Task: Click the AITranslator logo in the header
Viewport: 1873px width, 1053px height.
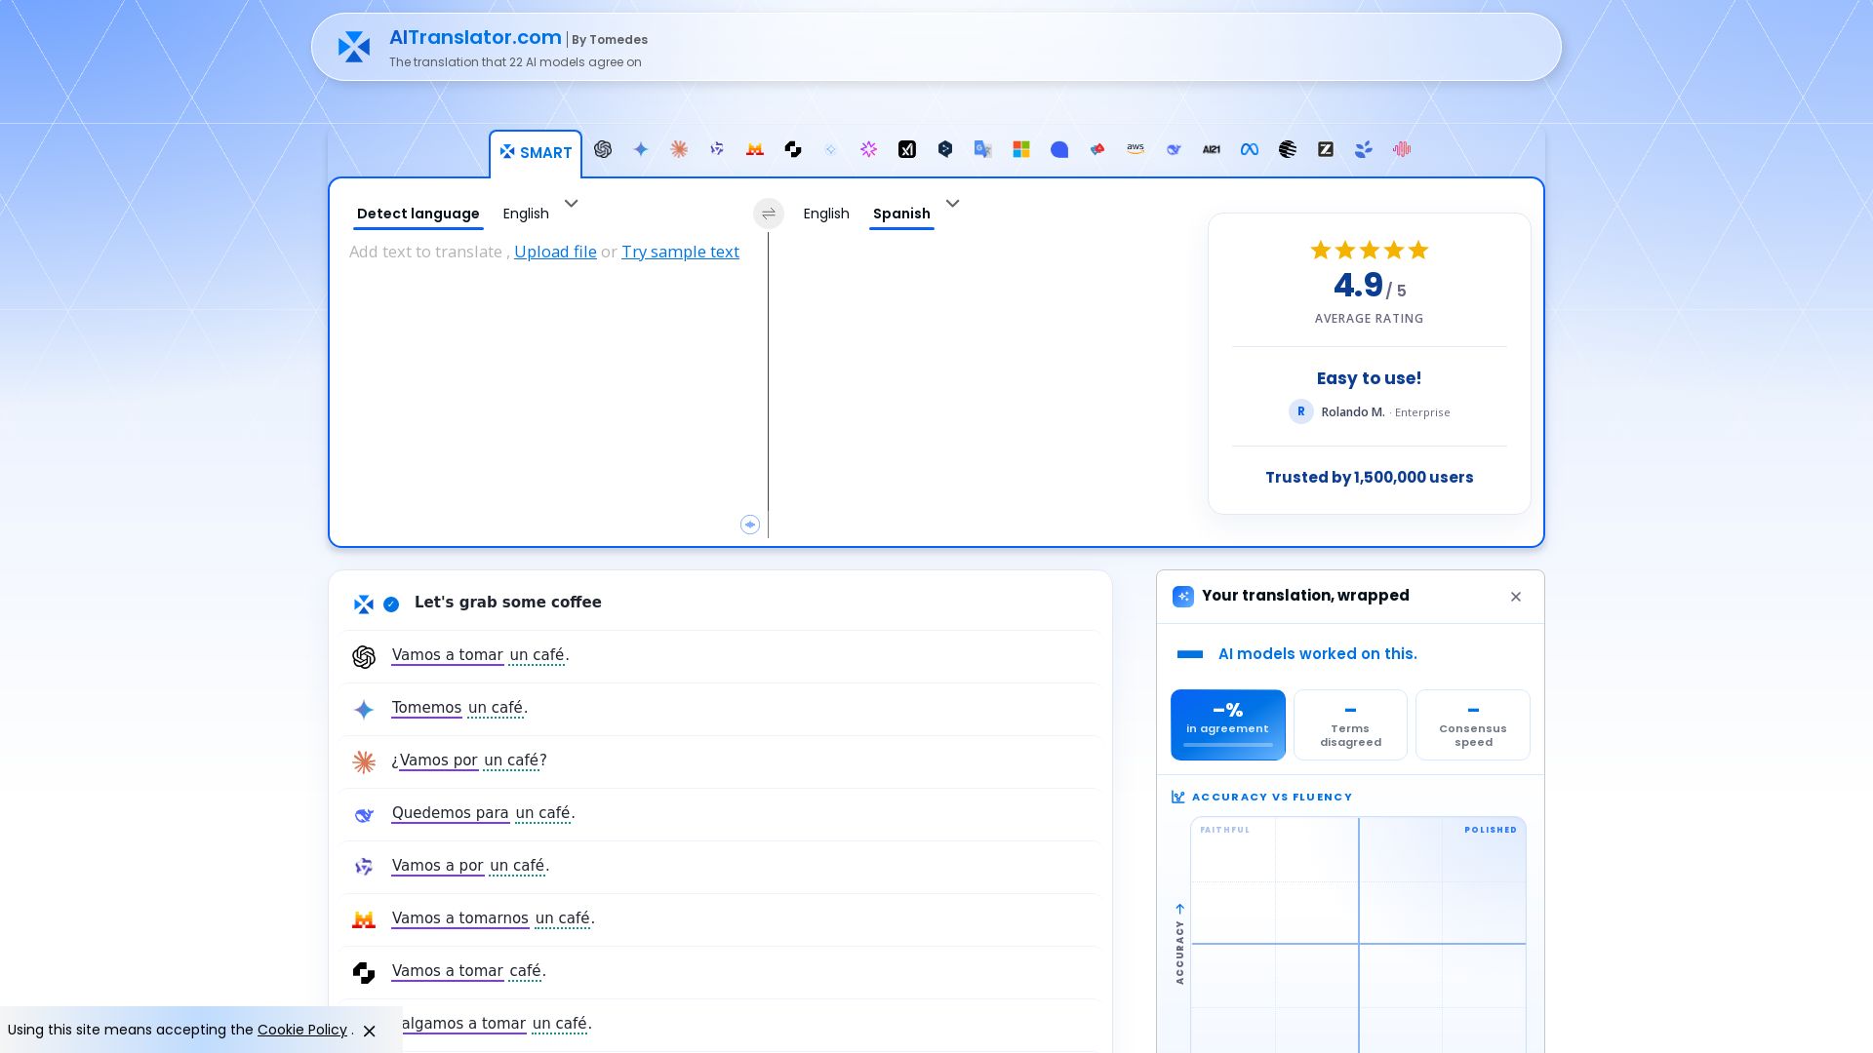Action: [354, 47]
